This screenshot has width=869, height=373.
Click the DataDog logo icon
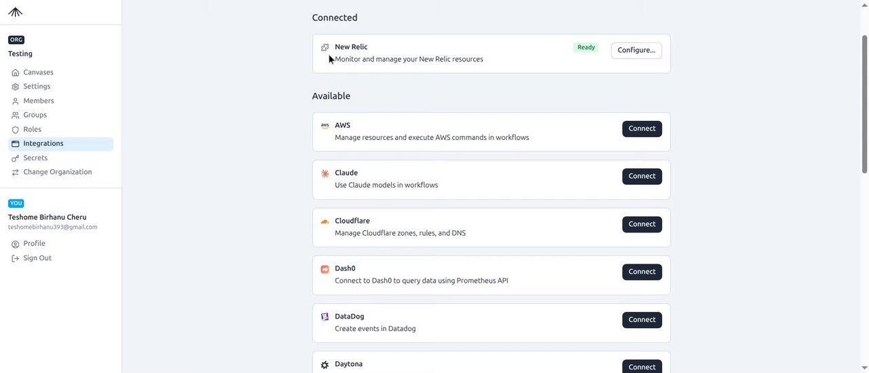(x=325, y=317)
